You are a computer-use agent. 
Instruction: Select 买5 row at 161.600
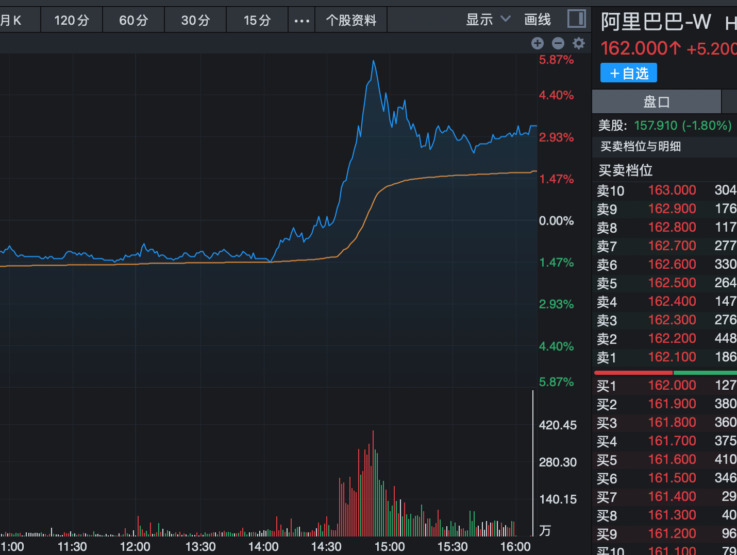click(x=666, y=460)
